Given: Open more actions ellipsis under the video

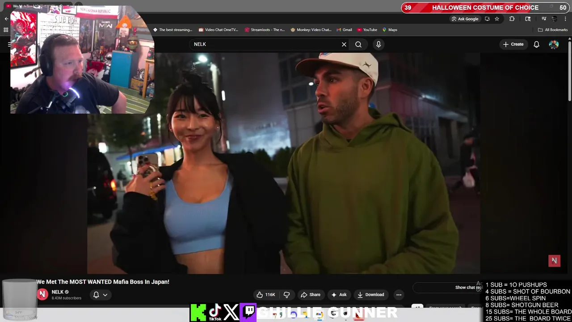Looking at the screenshot, I should point(399,295).
